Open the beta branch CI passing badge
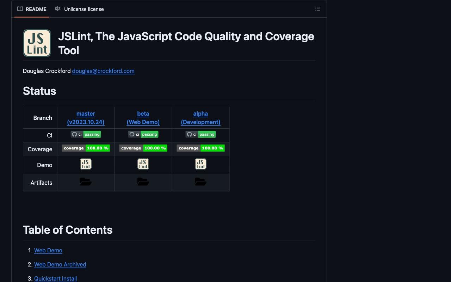This screenshot has height=282, width=451. (143, 134)
